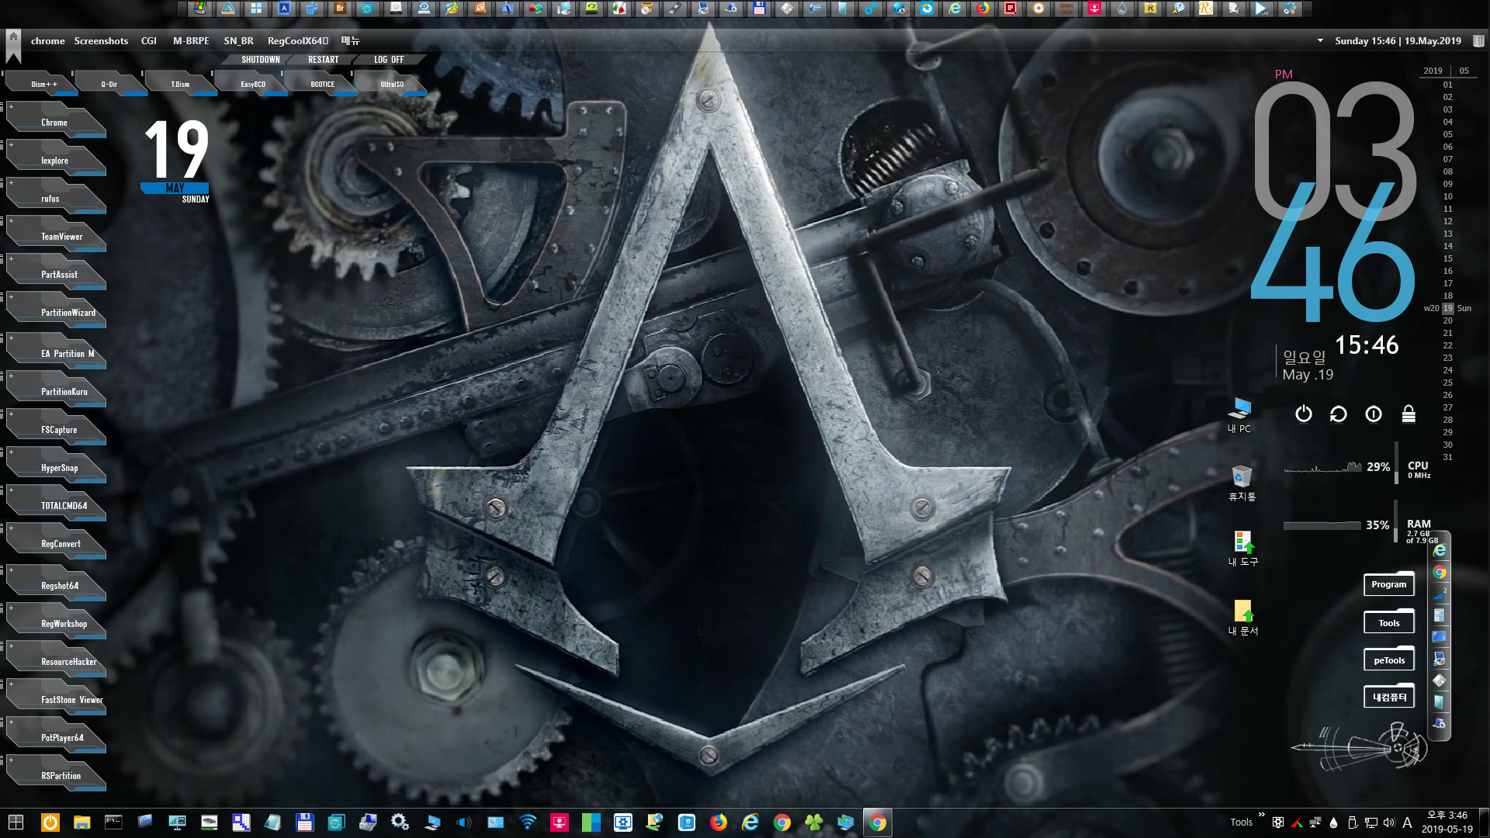Launch TOTALCMD64 from the sidebar
This screenshot has height=838, width=1490.
[x=55, y=504]
